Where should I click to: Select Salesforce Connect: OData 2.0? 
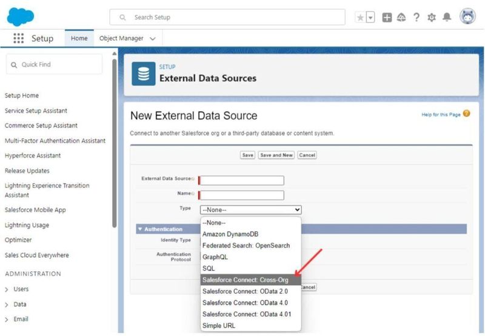coord(250,292)
